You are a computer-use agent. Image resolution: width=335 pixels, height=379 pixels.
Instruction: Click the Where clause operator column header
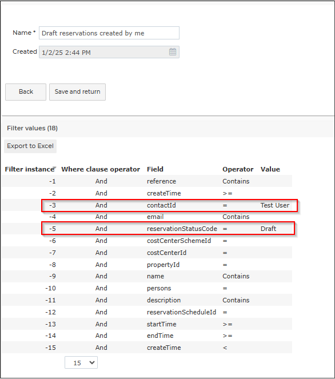(x=101, y=169)
